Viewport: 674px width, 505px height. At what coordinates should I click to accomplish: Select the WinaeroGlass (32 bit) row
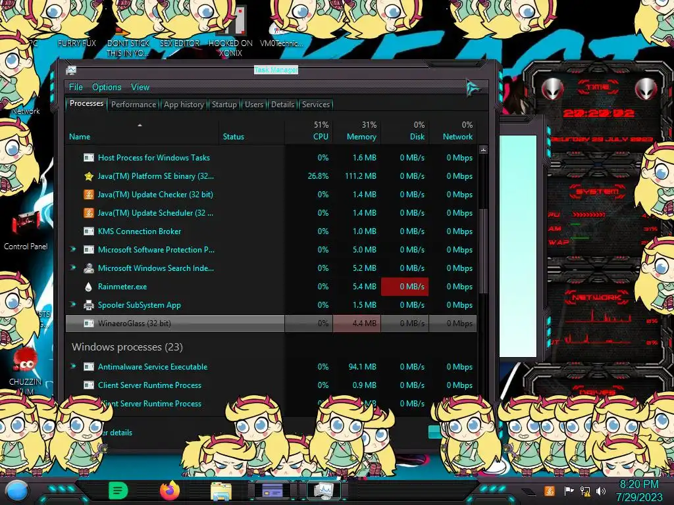pyautogui.click(x=271, y=324)
